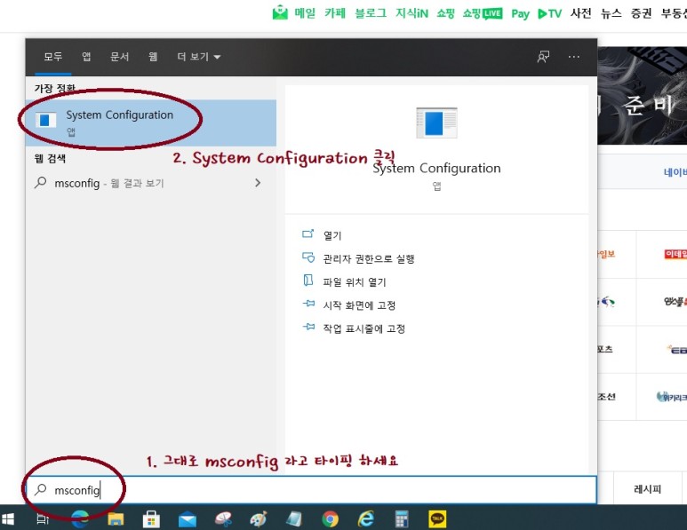Click the pin icon beside 작업 표시줄에 고정
The image size is (687, 530).
[308, 327]
